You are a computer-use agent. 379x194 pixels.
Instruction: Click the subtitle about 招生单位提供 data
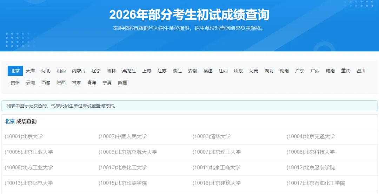(189, 28)
